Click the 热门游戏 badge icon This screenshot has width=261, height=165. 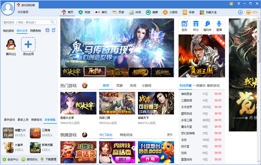85,85
